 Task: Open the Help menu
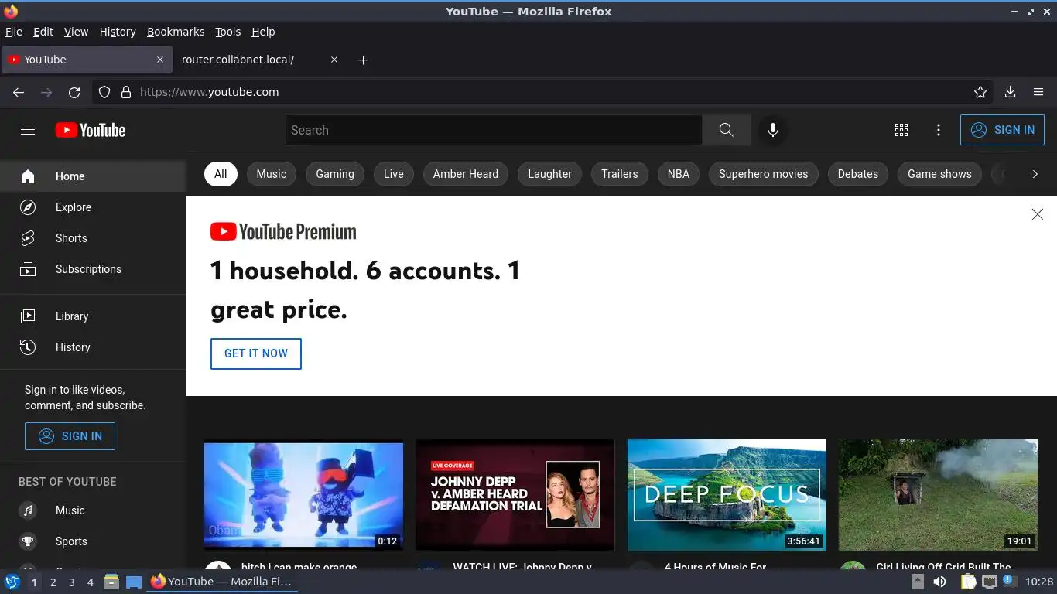263,32
